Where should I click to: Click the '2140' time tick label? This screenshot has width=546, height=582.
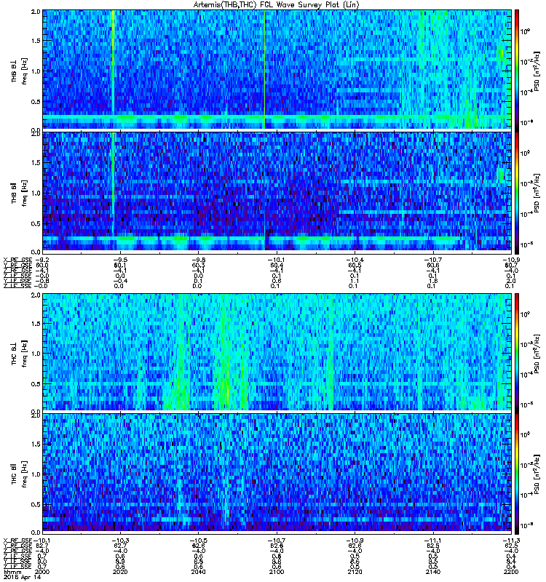click(x=433, y=572)
